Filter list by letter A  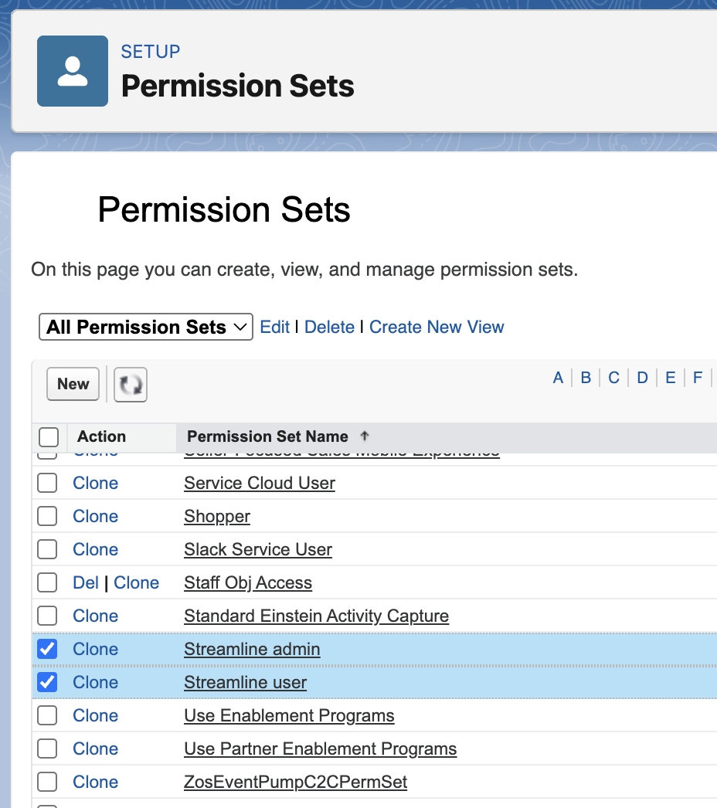(x=558, y=378)
